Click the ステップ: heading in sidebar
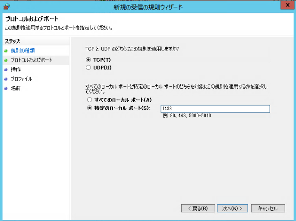This screenshot has height=221, width=296. [13, 41]
